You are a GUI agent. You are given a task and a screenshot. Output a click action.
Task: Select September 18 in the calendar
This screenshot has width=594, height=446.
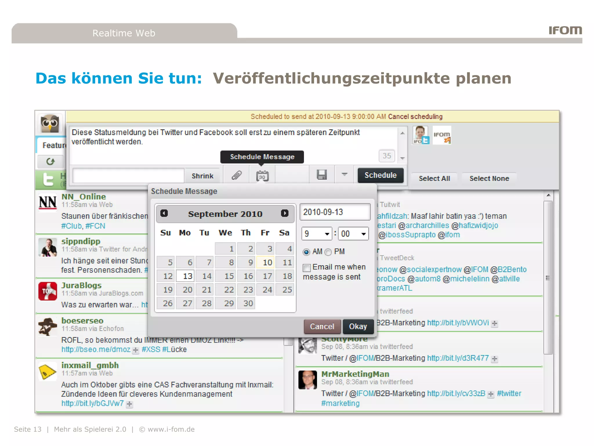285,276
